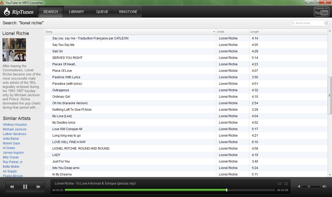Viewport: 332px width, 197px height.
Task: Click into the lionel richie search input
Action: [x=310, y=23]
